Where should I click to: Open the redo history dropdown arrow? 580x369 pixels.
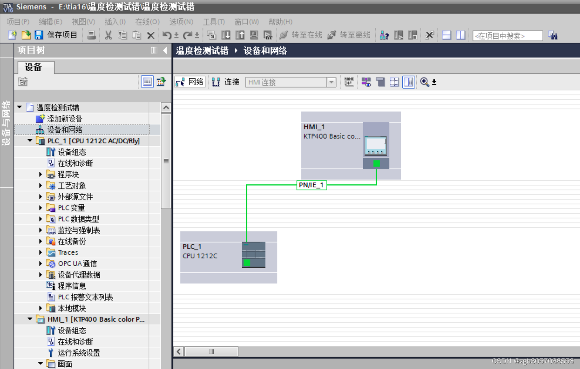click(x=197, y=36)
